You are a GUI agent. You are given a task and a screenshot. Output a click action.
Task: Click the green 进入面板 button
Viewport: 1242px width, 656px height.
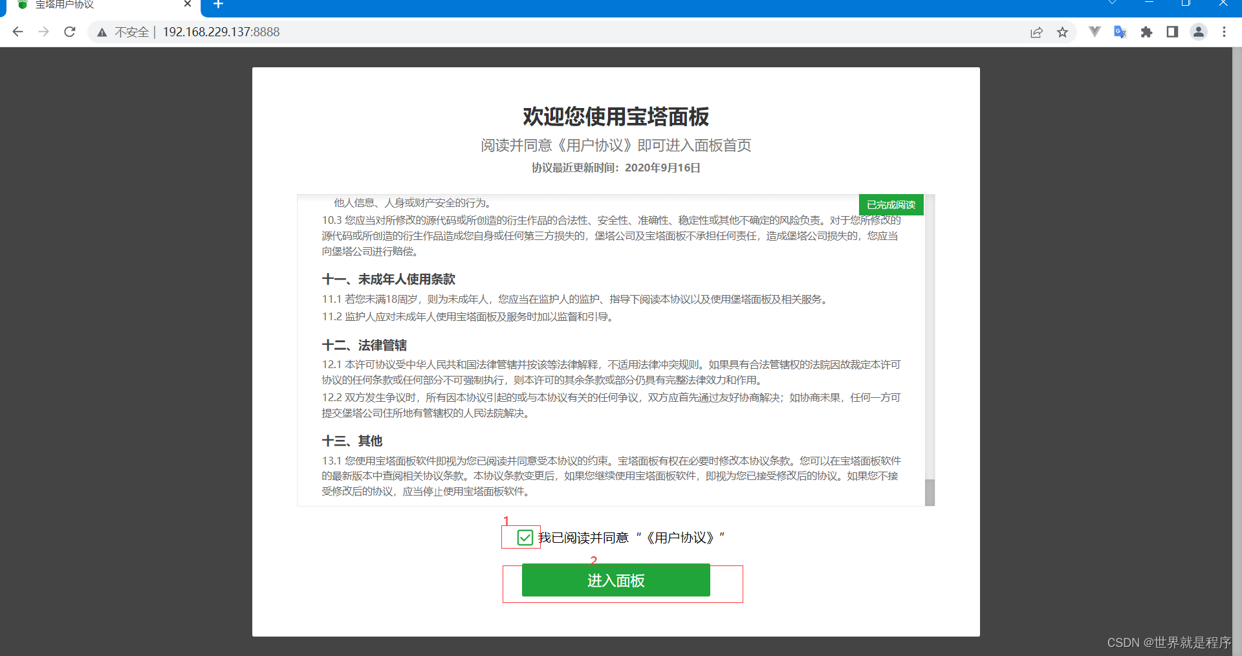[616, 580]
